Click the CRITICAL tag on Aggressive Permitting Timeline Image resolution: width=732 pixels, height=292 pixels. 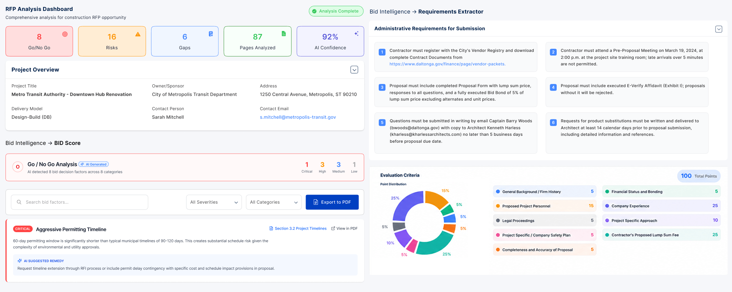(x=23, y=229)
